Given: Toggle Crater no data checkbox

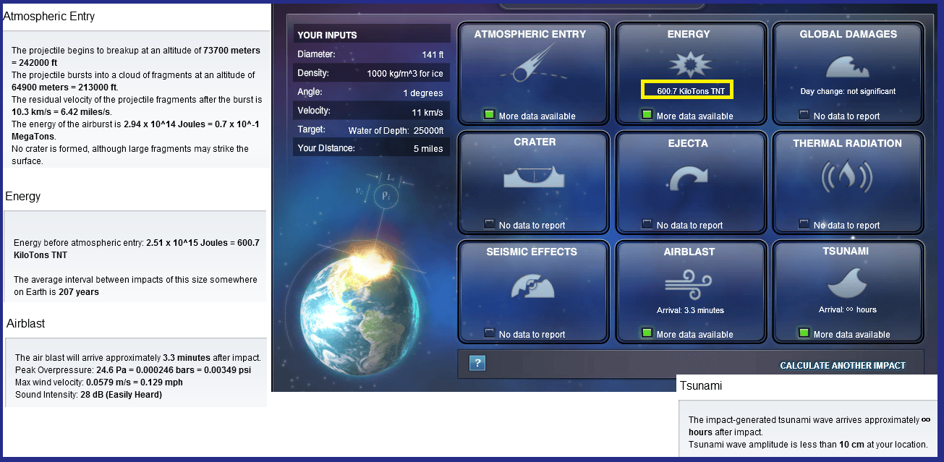Looking at the screenshot, I should (x=490, y=224).
